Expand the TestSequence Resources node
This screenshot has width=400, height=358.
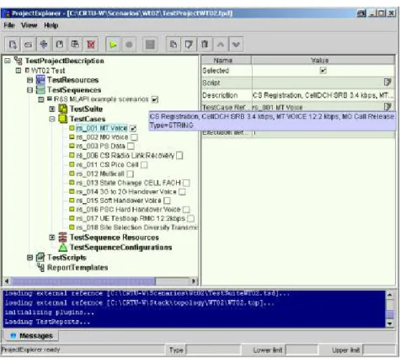pyautogui.click(x=52, y=238)
